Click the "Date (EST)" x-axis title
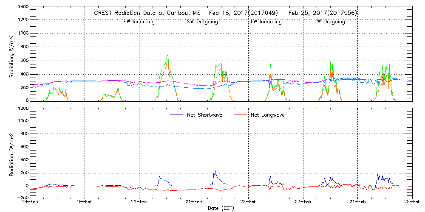Viewport: 425px width, 212px height. (x=221, y=208)
